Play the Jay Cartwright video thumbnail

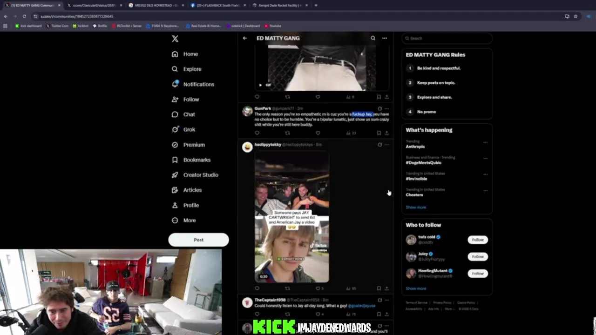(291, 217)
